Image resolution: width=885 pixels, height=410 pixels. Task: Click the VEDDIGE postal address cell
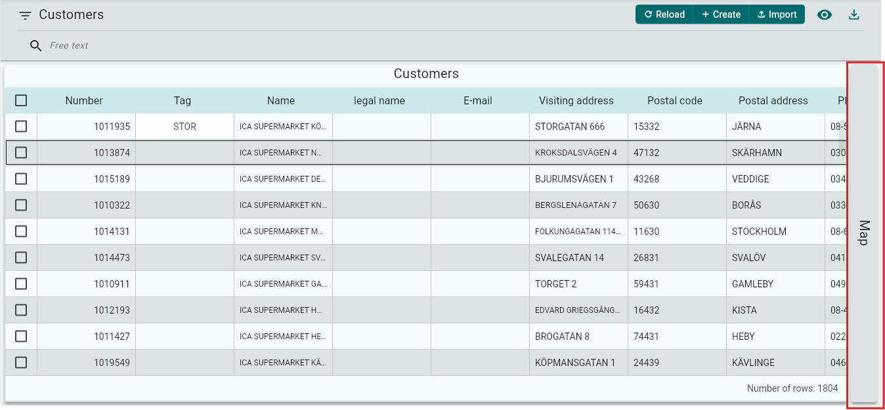coord(775,178)
